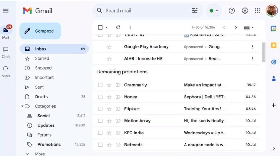Open search filter options icon
Viewport: 280px width, 156px height.
(x=195, y=11)
